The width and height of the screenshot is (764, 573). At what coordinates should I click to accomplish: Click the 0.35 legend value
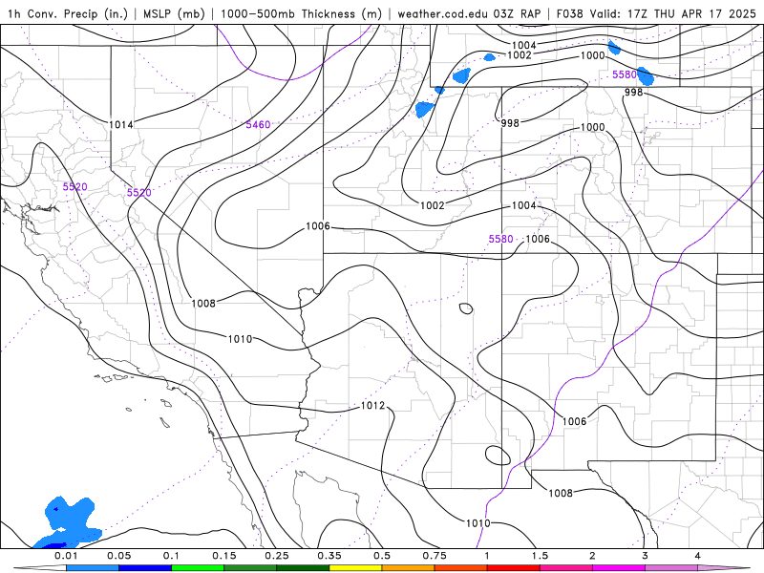pyautogui.click(x=329, y=556)
